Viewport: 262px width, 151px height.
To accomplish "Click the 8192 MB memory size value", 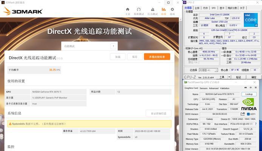I will point(209,144).
